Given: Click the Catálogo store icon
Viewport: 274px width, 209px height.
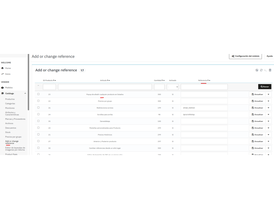Looking at the screenshot, I should 2,93.
